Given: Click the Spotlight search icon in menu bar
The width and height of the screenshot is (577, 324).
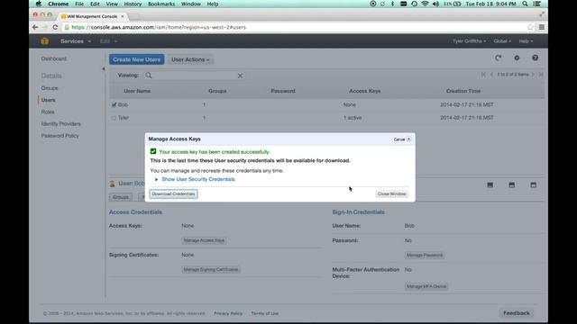Looking at the screenshot, I should pyautogui.click(x=525, y=4).
